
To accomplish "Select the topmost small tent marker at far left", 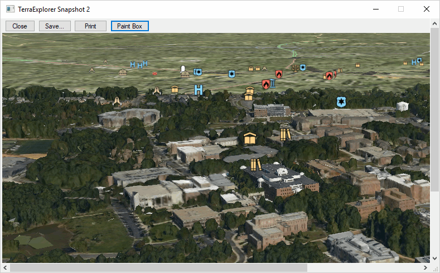I will 105,61.
